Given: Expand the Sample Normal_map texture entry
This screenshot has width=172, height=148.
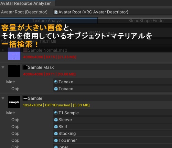Looking at the screenshot, I should [3, 50].
